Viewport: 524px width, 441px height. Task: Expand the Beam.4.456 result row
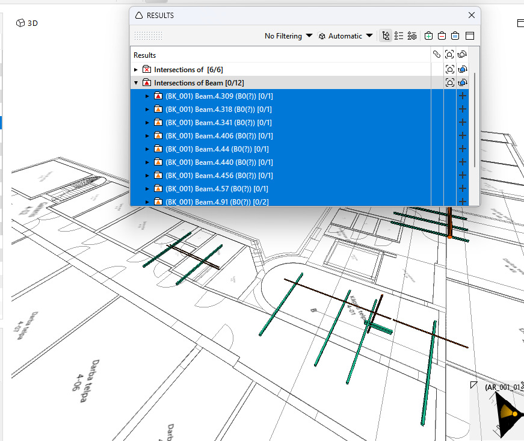click(x=147, y=176)
